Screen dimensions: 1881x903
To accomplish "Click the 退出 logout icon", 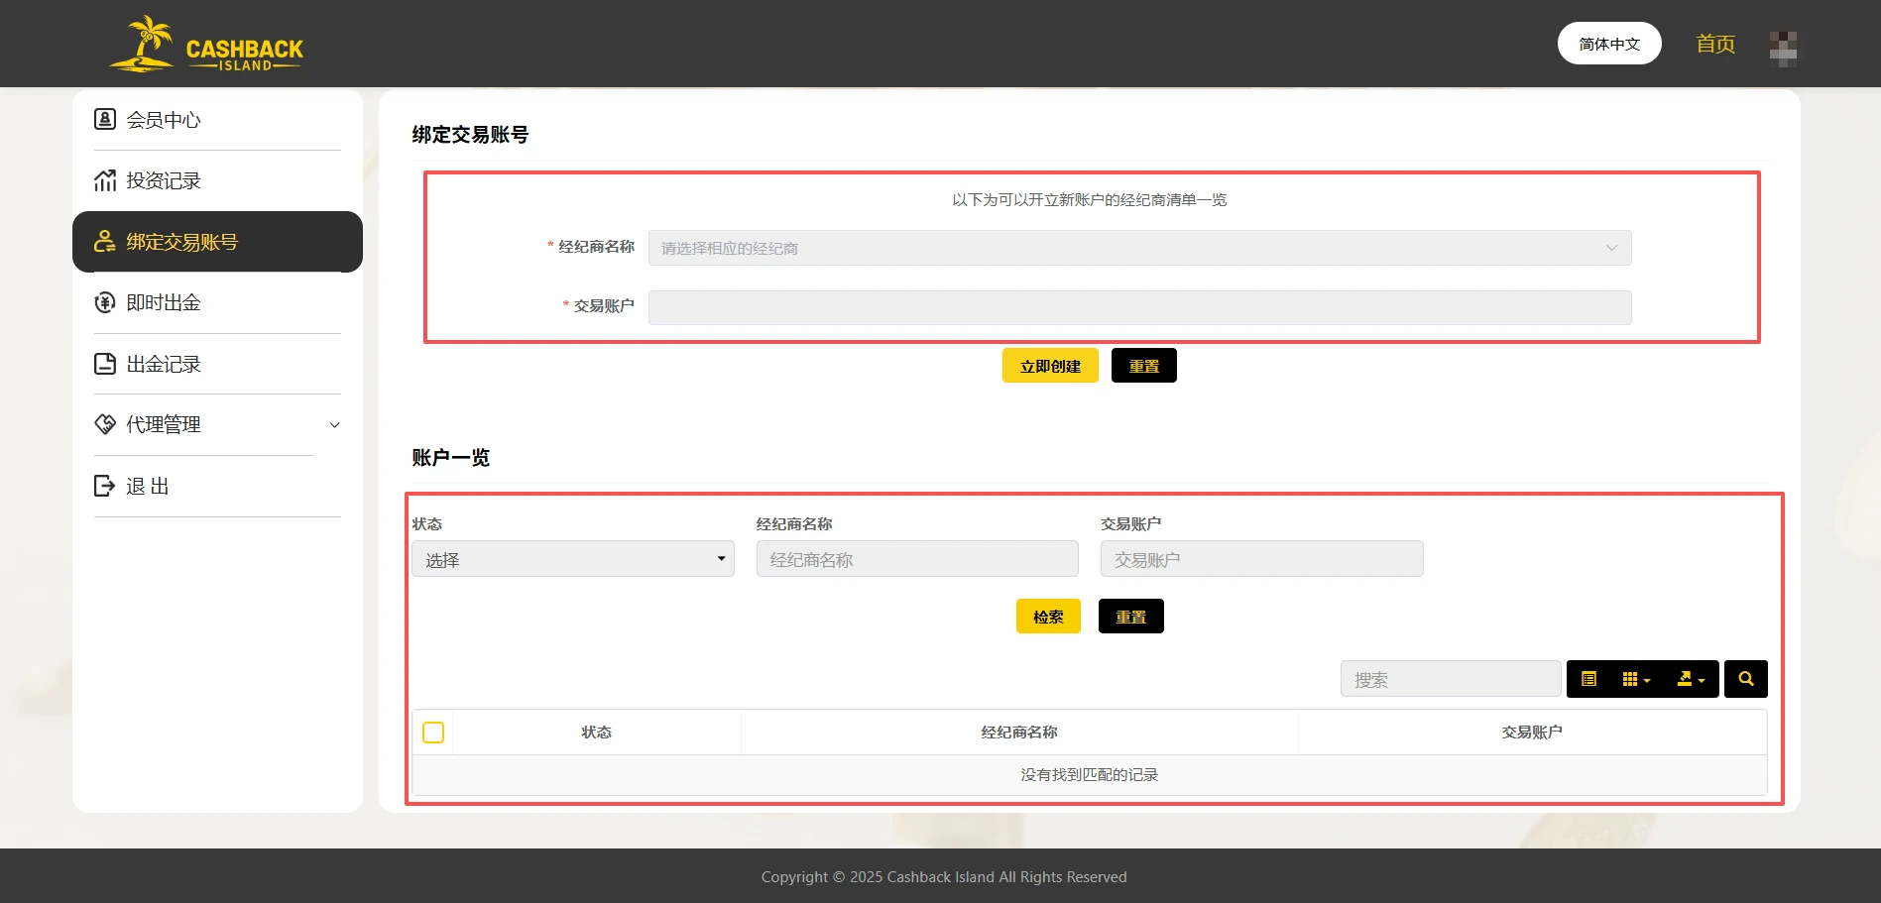I will tap(105, 485).
